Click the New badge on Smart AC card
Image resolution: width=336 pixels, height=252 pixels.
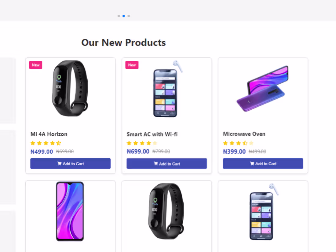132,65
